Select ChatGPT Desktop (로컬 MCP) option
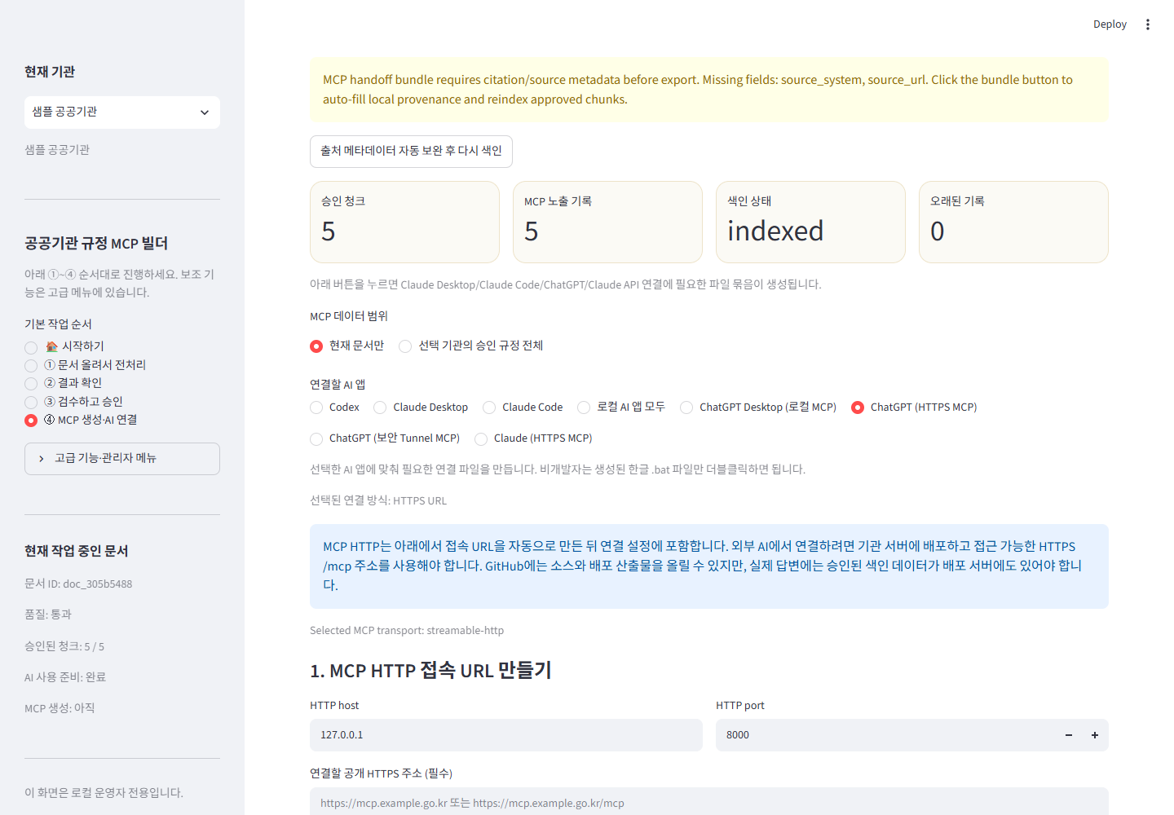The width and height of the screenshot is (1174, 815). 758,407
